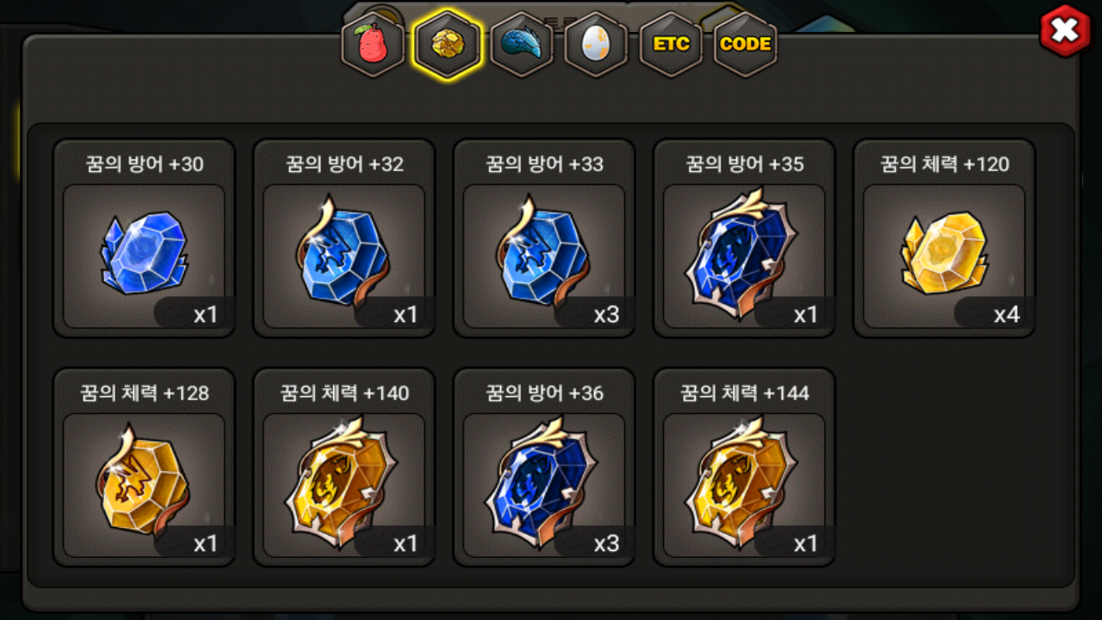
Task: Click the x3 count on +33 gem
Action: click(606, 314)
